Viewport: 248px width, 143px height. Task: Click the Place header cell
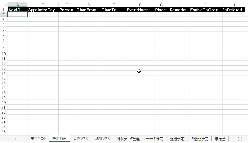(x=161, y=10)
